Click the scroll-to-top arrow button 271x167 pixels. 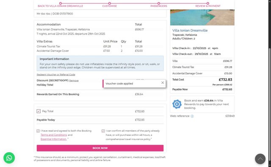point(260,159)
